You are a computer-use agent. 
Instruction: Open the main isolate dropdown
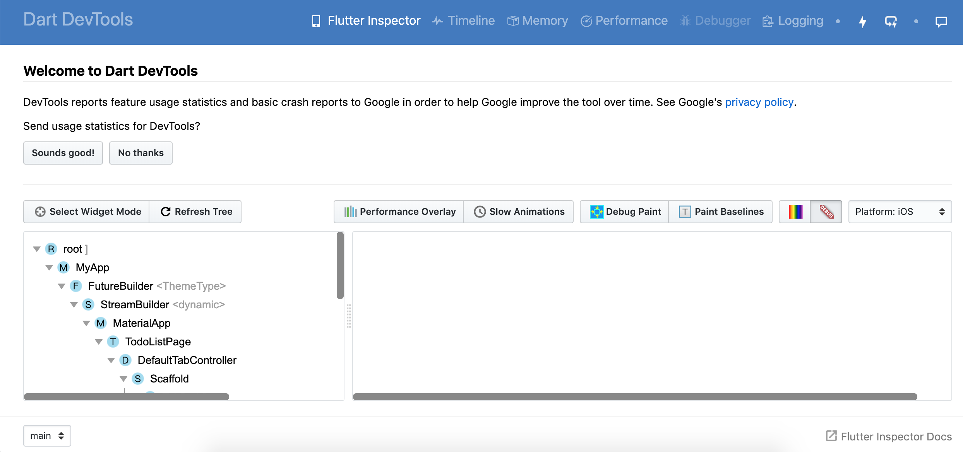[47, 436]
